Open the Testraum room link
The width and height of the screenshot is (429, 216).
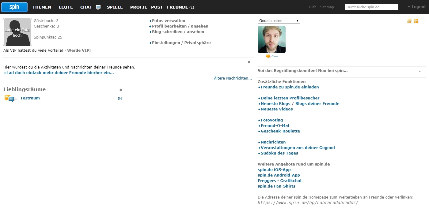click(30, 98)
